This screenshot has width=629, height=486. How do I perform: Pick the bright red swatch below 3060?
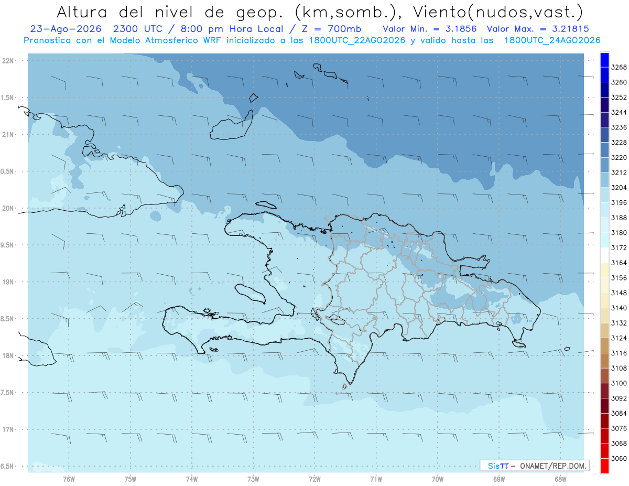604,466
